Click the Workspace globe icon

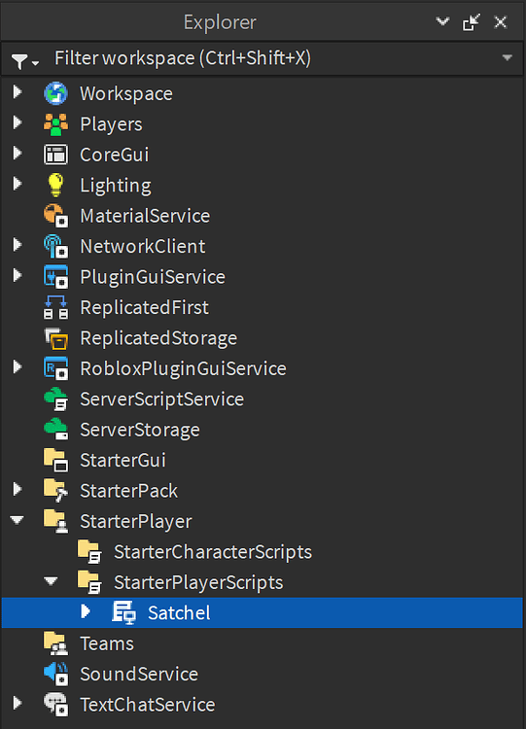pyautogui.click(x=55, y=93)
